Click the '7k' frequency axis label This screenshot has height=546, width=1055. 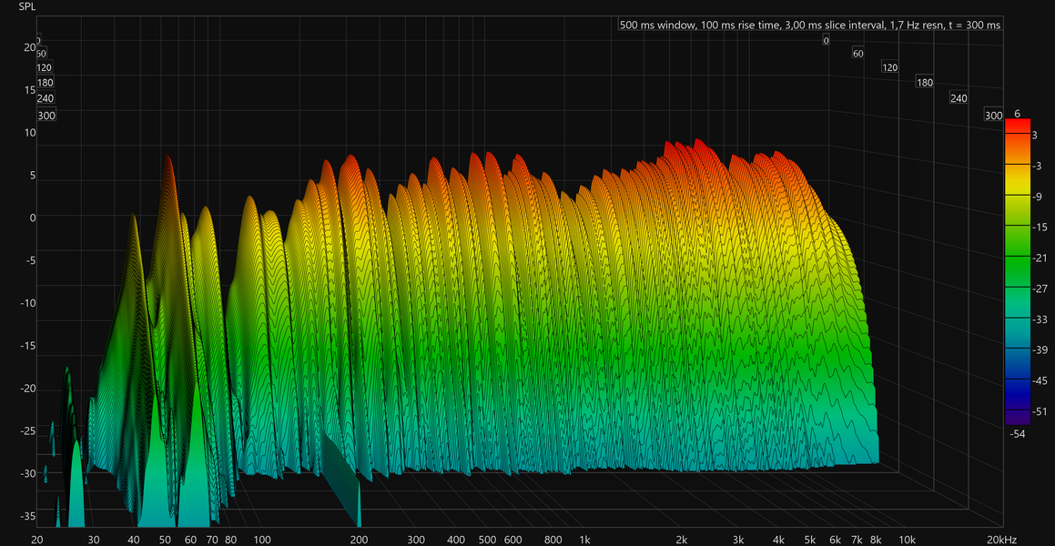857,540
